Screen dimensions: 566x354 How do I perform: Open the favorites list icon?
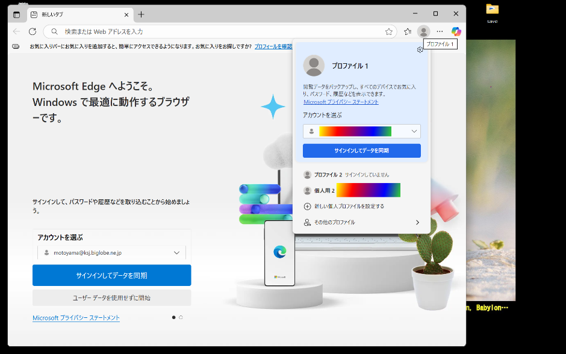click(x=408, y=32)
